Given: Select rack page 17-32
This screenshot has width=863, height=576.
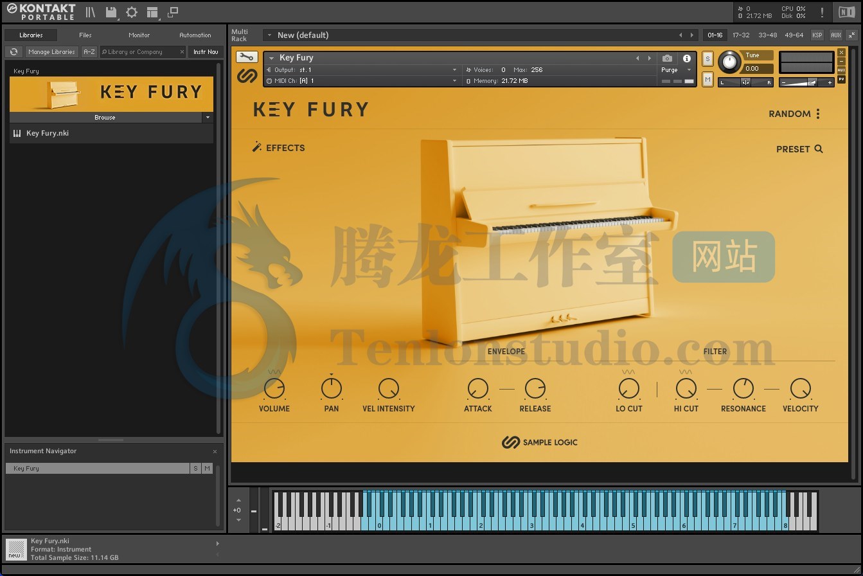Looking at the screenshot, I should 741,35.
